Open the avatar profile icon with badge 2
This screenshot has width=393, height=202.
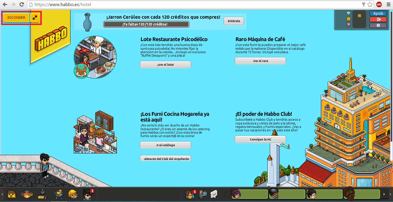tap(87, 195)
